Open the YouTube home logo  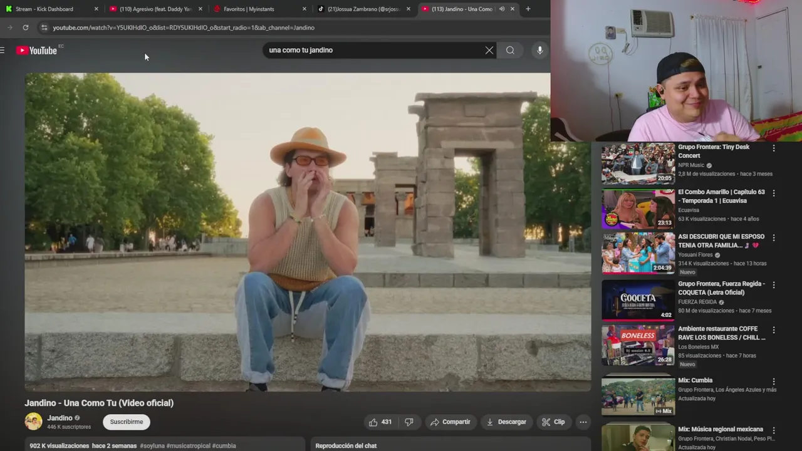pos(36,50)
